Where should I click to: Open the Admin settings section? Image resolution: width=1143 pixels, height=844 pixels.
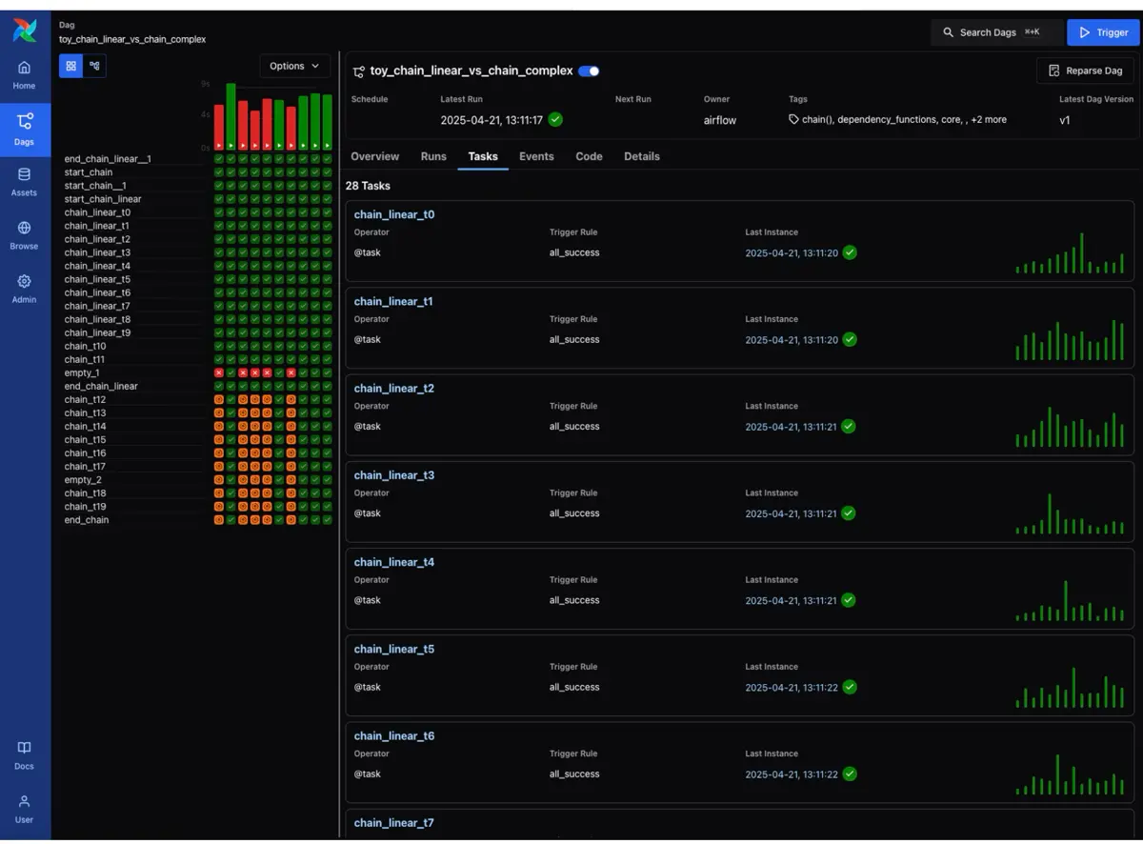[x=24, y=286]
